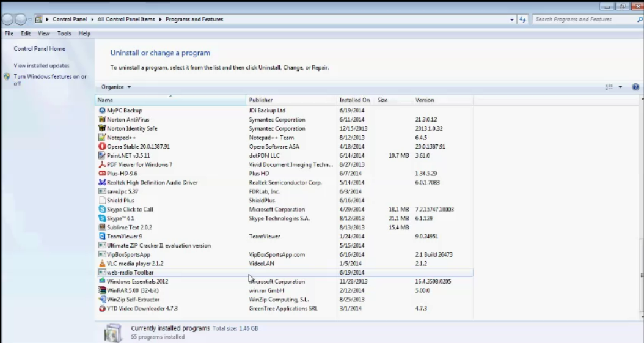Click the YTD Video Downloader icon
Screen dimensions: 644x343
(102, 309)
